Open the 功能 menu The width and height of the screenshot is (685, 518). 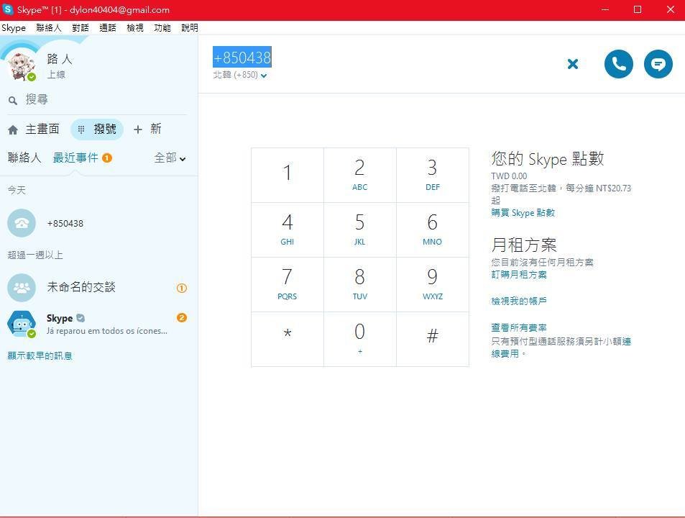(162, 28)
